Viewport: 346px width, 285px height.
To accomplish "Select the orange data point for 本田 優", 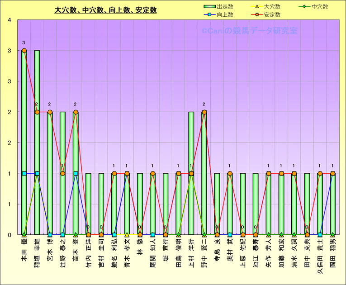I will (24, 51).
